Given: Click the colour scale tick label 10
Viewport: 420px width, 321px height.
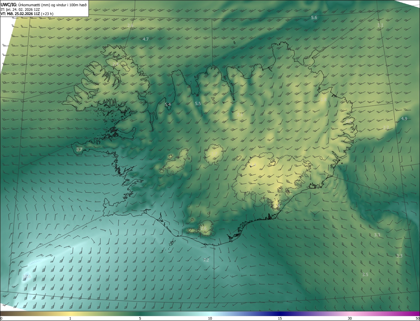Looking at the screenshot, I should (210, 318).
